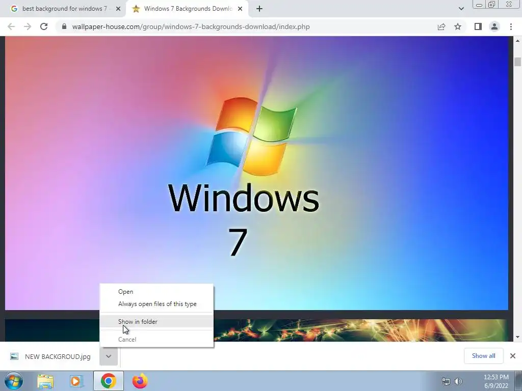Open the Chrome profile avatar

494,26
